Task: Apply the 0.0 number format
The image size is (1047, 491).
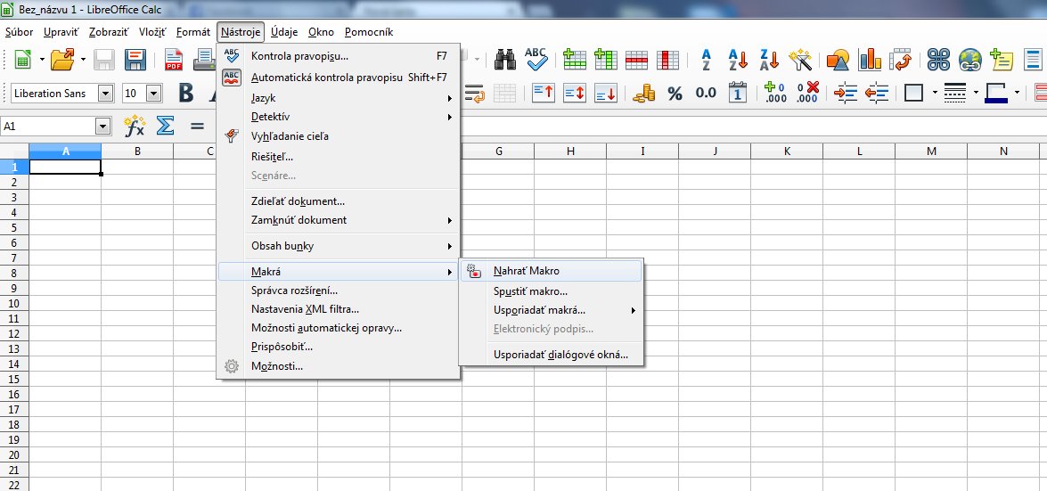Action: click(x=706, y=93)
